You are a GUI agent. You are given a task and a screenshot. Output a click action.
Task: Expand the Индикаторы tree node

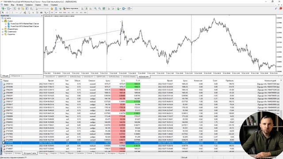(3, 29)
